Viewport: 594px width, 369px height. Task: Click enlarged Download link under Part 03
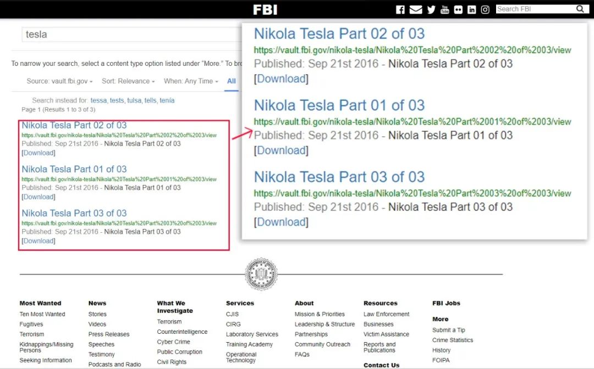(x=281, y=222)
